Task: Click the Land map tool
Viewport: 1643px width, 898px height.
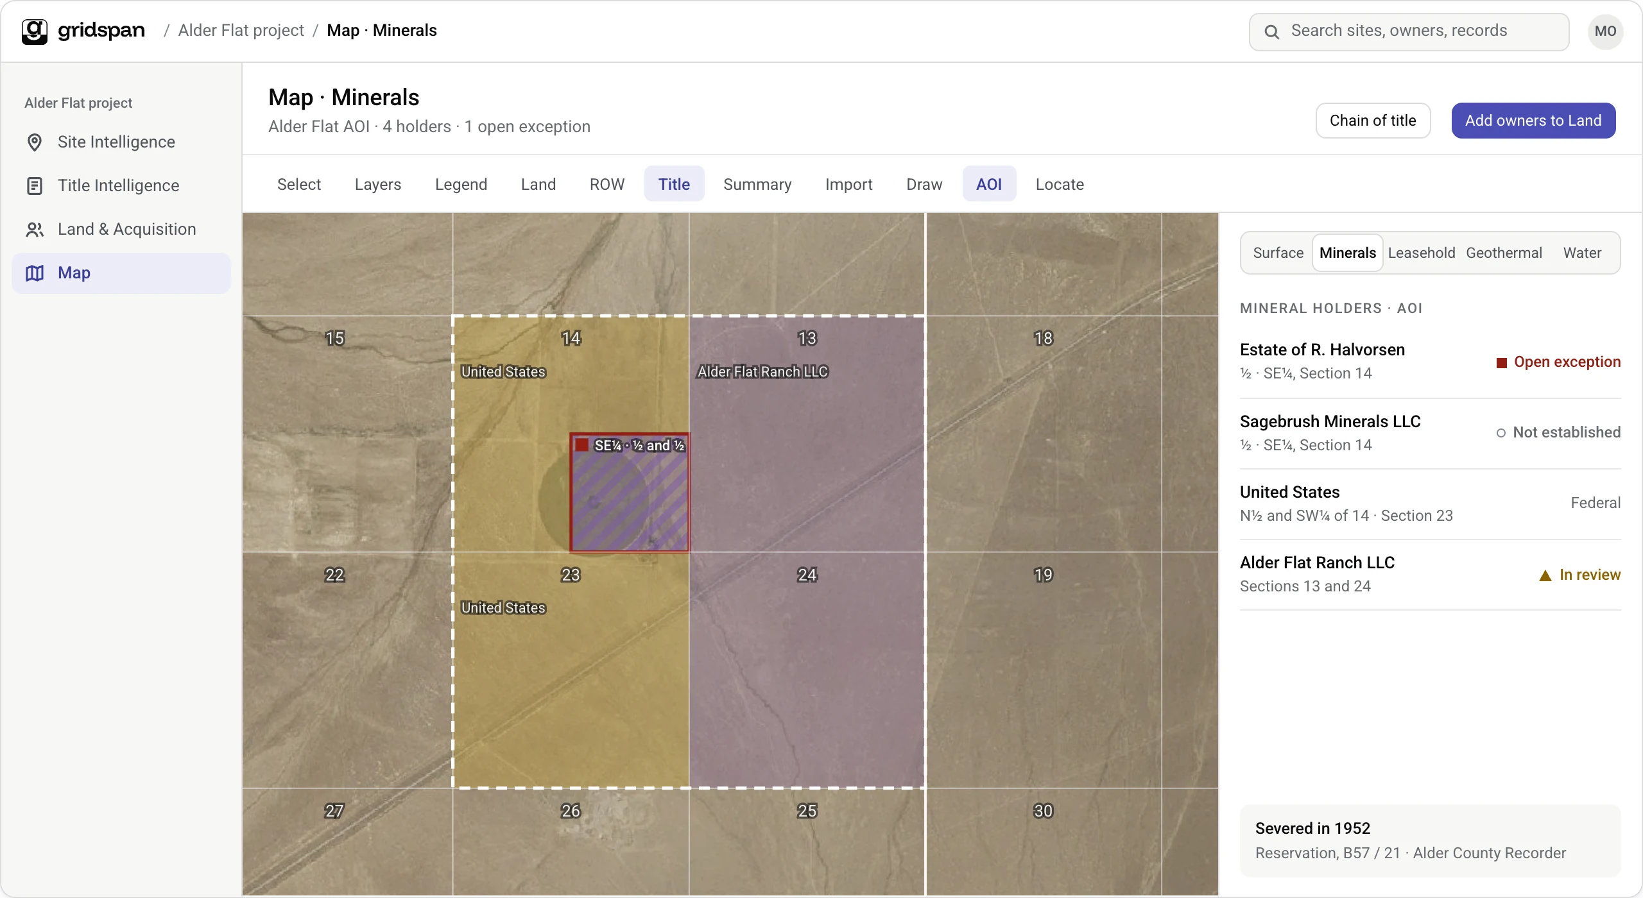Action: pyautogui.click(x=538, y=184)
